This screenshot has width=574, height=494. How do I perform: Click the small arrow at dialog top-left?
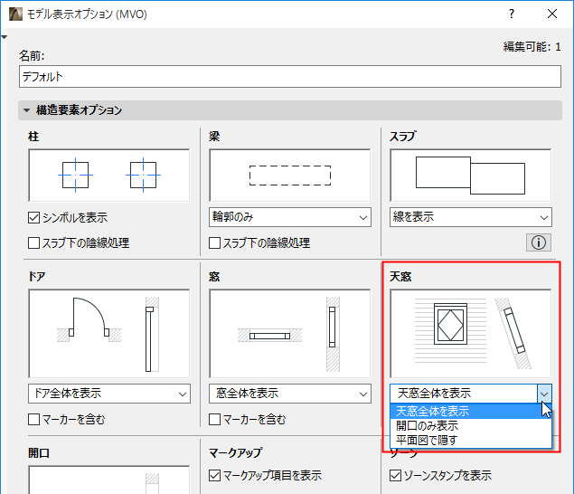(x=4, y=37)
